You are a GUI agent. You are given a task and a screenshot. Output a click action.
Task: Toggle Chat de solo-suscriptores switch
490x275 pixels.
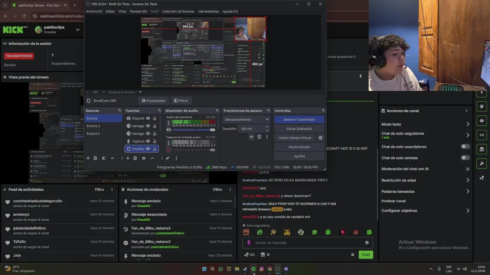point(465,147)
